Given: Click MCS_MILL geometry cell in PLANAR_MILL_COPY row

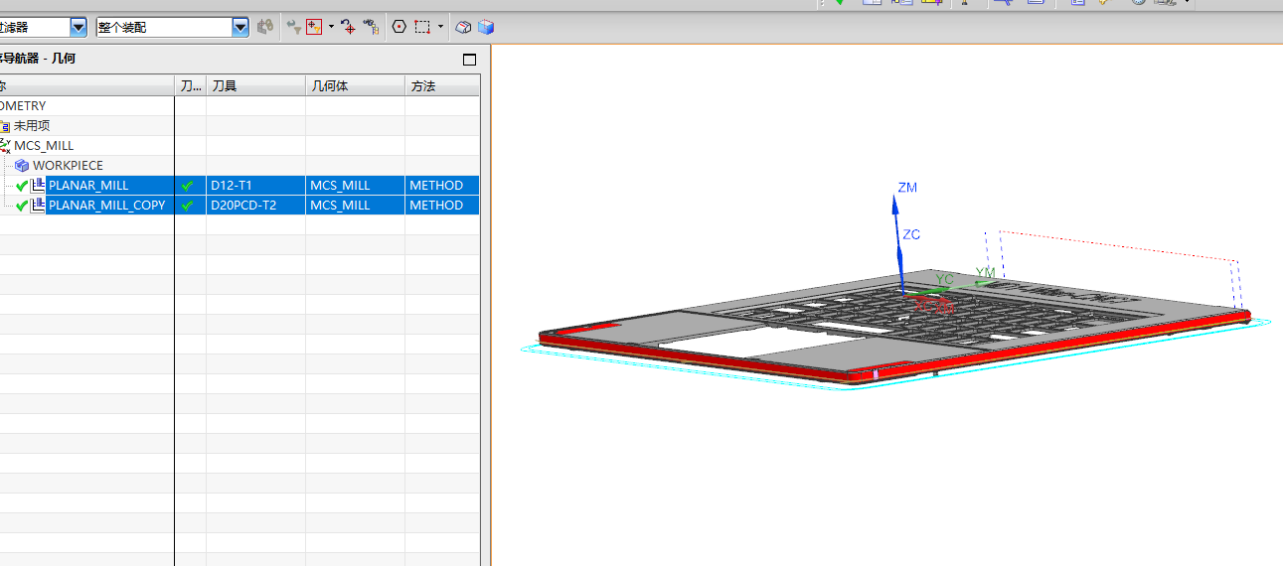Looking at the screenshot, I should [x=355, y=206].
